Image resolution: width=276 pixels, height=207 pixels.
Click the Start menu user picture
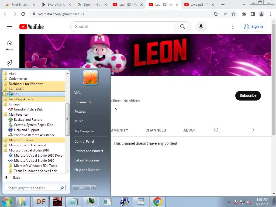point(91,77)
